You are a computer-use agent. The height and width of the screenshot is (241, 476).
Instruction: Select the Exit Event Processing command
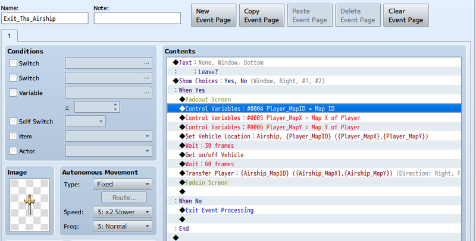tap(219, 210)
